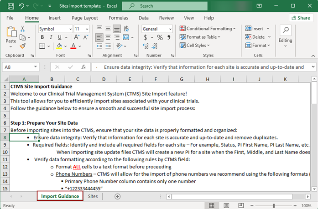Open the Symbol font name dropdown
Screen dimensions: 318x209
[69, 29]
